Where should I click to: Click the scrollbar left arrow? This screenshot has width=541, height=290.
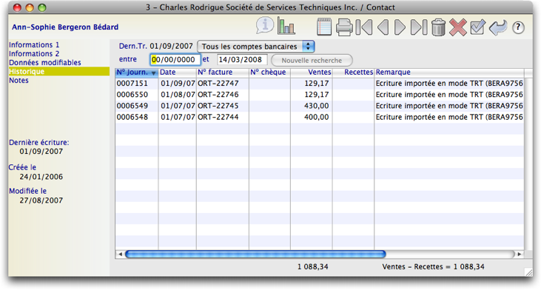tap(120, 254)
